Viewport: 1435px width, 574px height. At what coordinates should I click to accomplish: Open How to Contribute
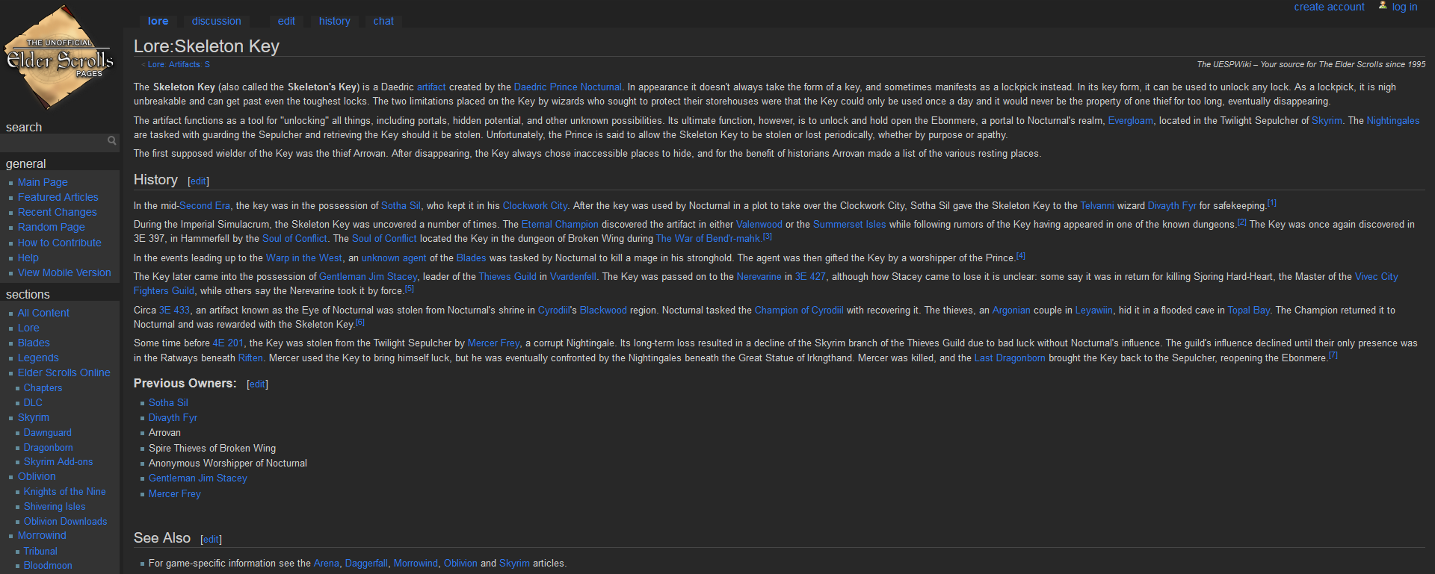[x=59, y=243]
